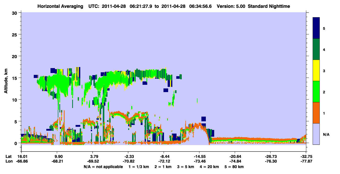Viewport: 340px width, 174px height.
Task: Click the longitude value '-76.30'
Action: point(270,161)
